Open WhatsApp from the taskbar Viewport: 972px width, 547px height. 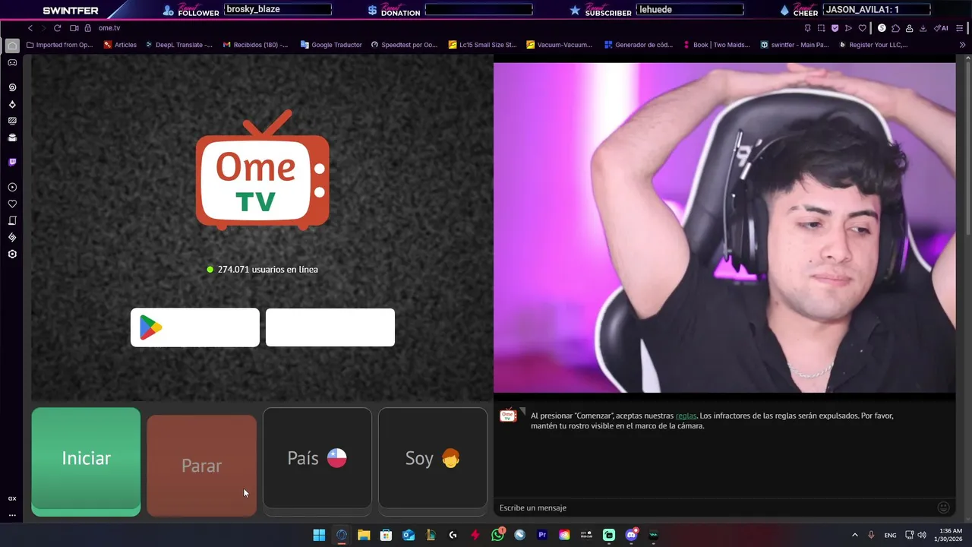(x=497, y=535)
